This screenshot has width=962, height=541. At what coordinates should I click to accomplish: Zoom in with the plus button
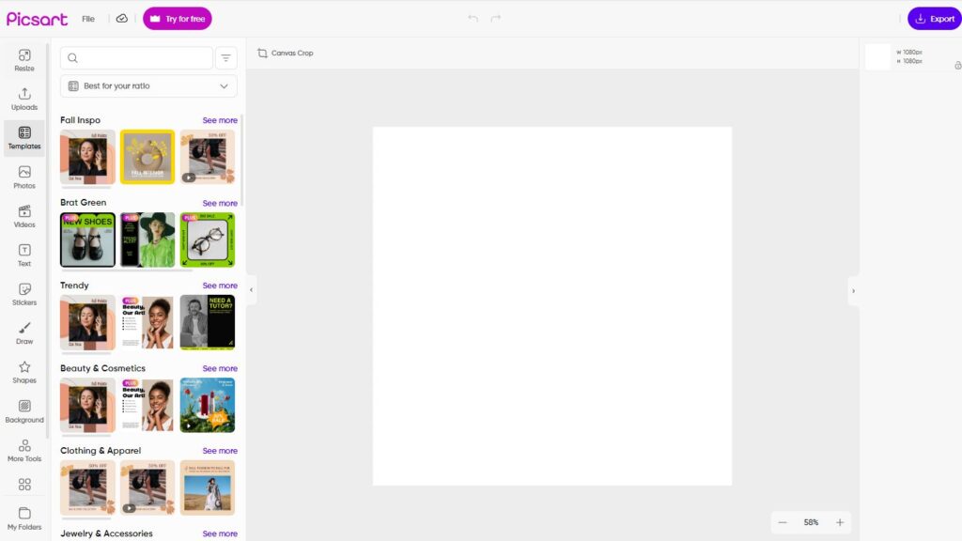(840, 522)
